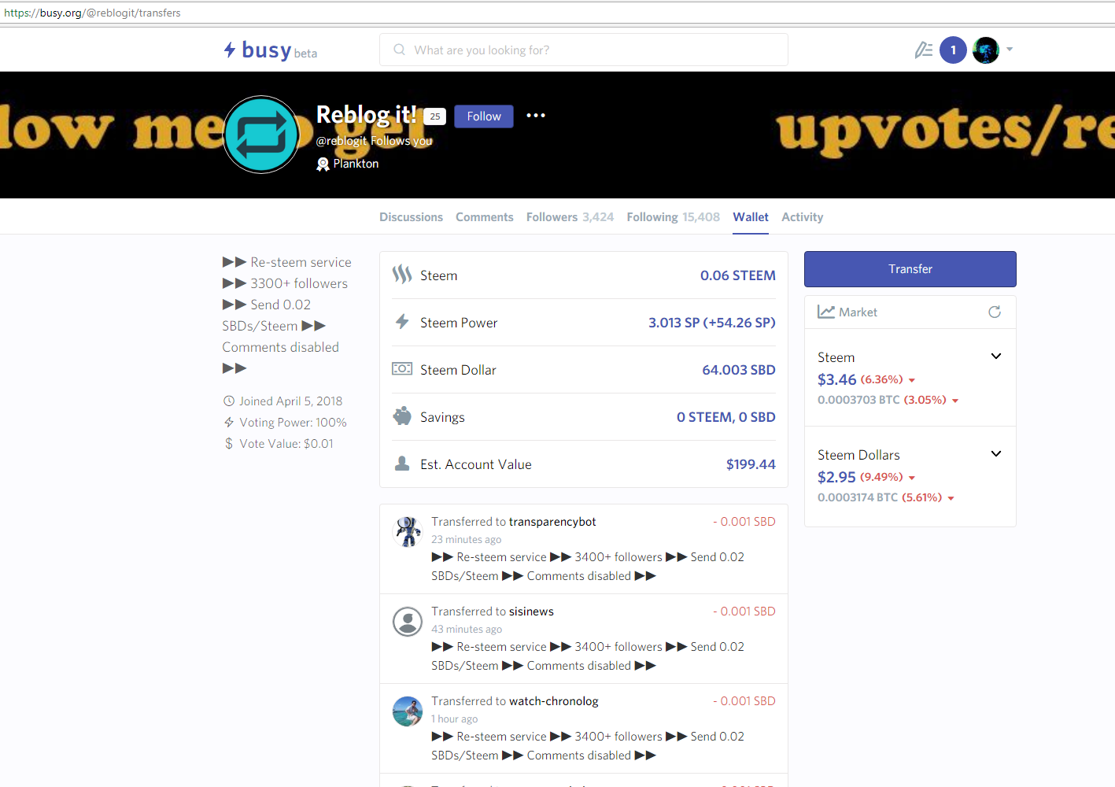Click the Steem Dollars price $2.95
The height and width of the screenshot is (787, 1115).
click(836, 477)
